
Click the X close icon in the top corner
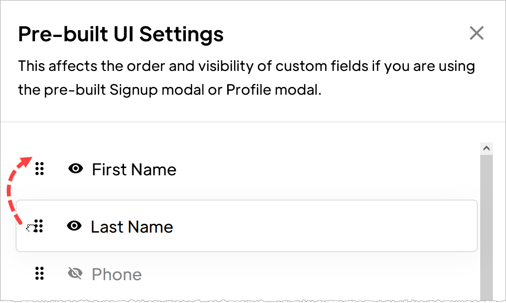coord(476,33)
